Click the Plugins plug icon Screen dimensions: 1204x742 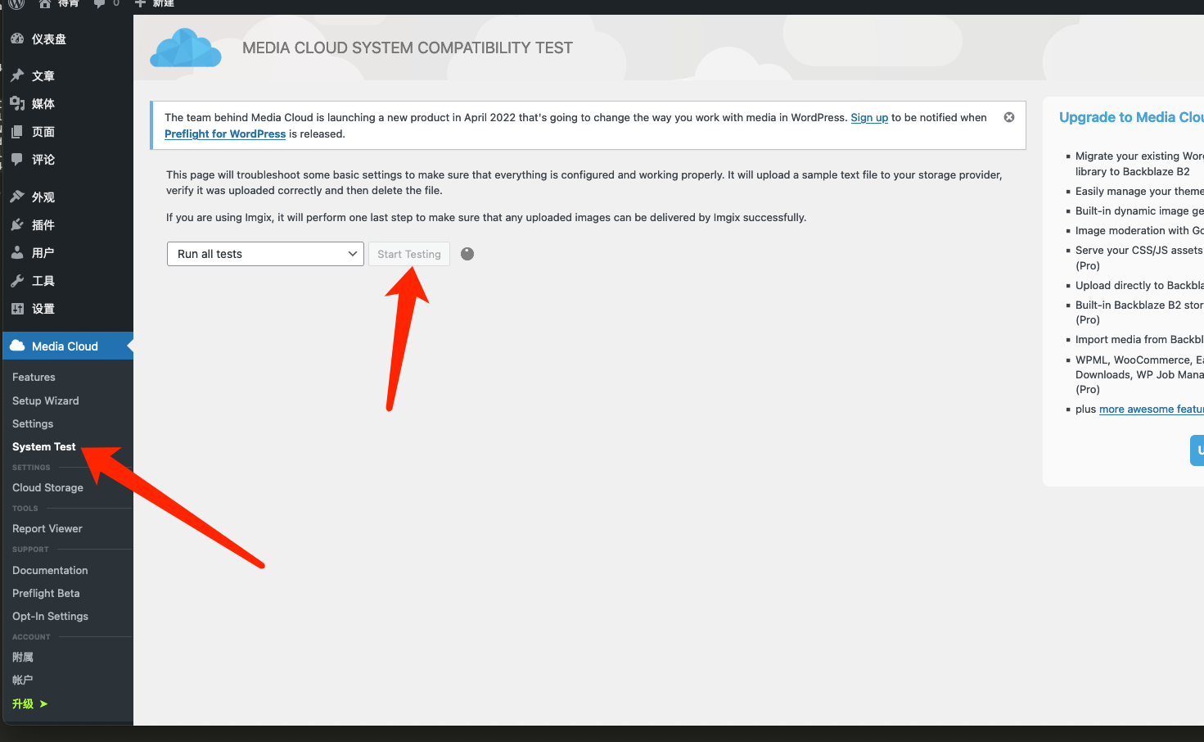click(17, 224)
